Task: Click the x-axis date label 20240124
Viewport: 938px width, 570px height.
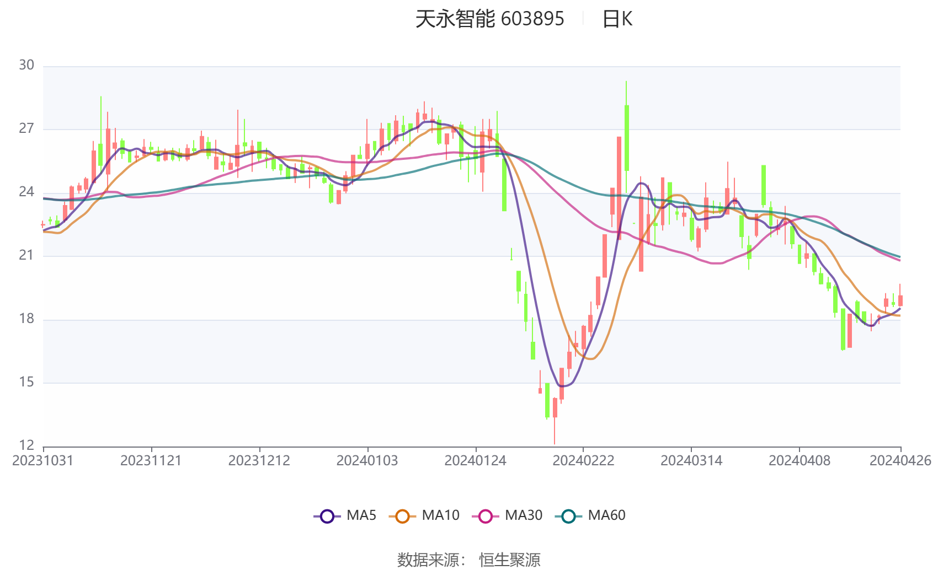Action: click(476, 461)
